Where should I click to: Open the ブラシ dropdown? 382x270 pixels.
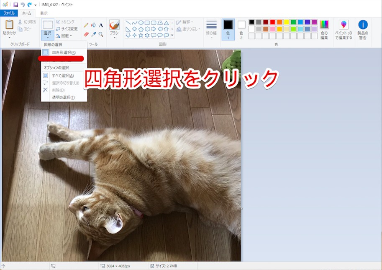(x=114, y=38)
